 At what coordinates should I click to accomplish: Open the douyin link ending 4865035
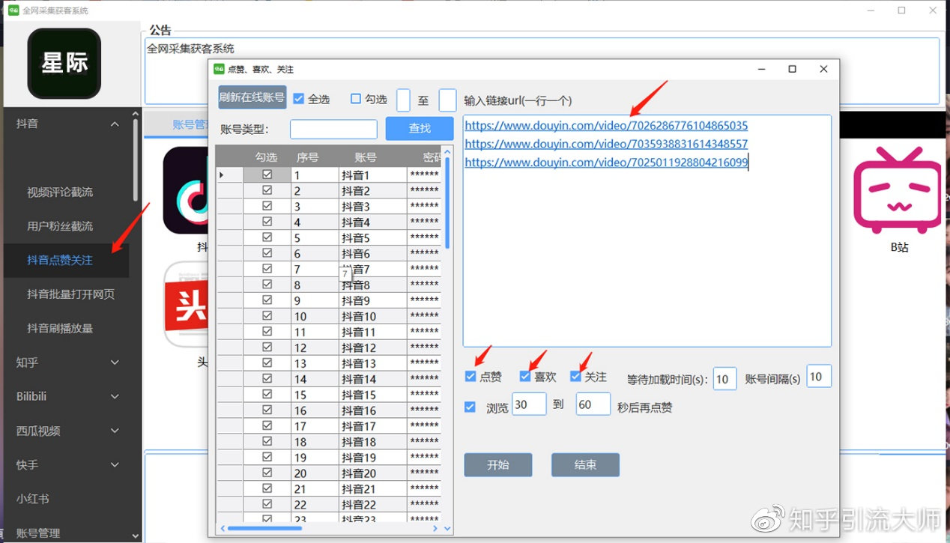pos(606,126)
